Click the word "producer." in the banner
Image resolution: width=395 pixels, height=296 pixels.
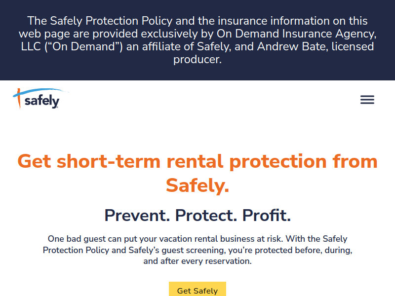tap(197, 59)
